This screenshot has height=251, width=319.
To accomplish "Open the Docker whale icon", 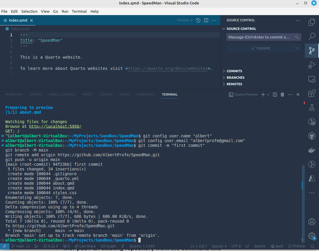I will tap(312, 150).
